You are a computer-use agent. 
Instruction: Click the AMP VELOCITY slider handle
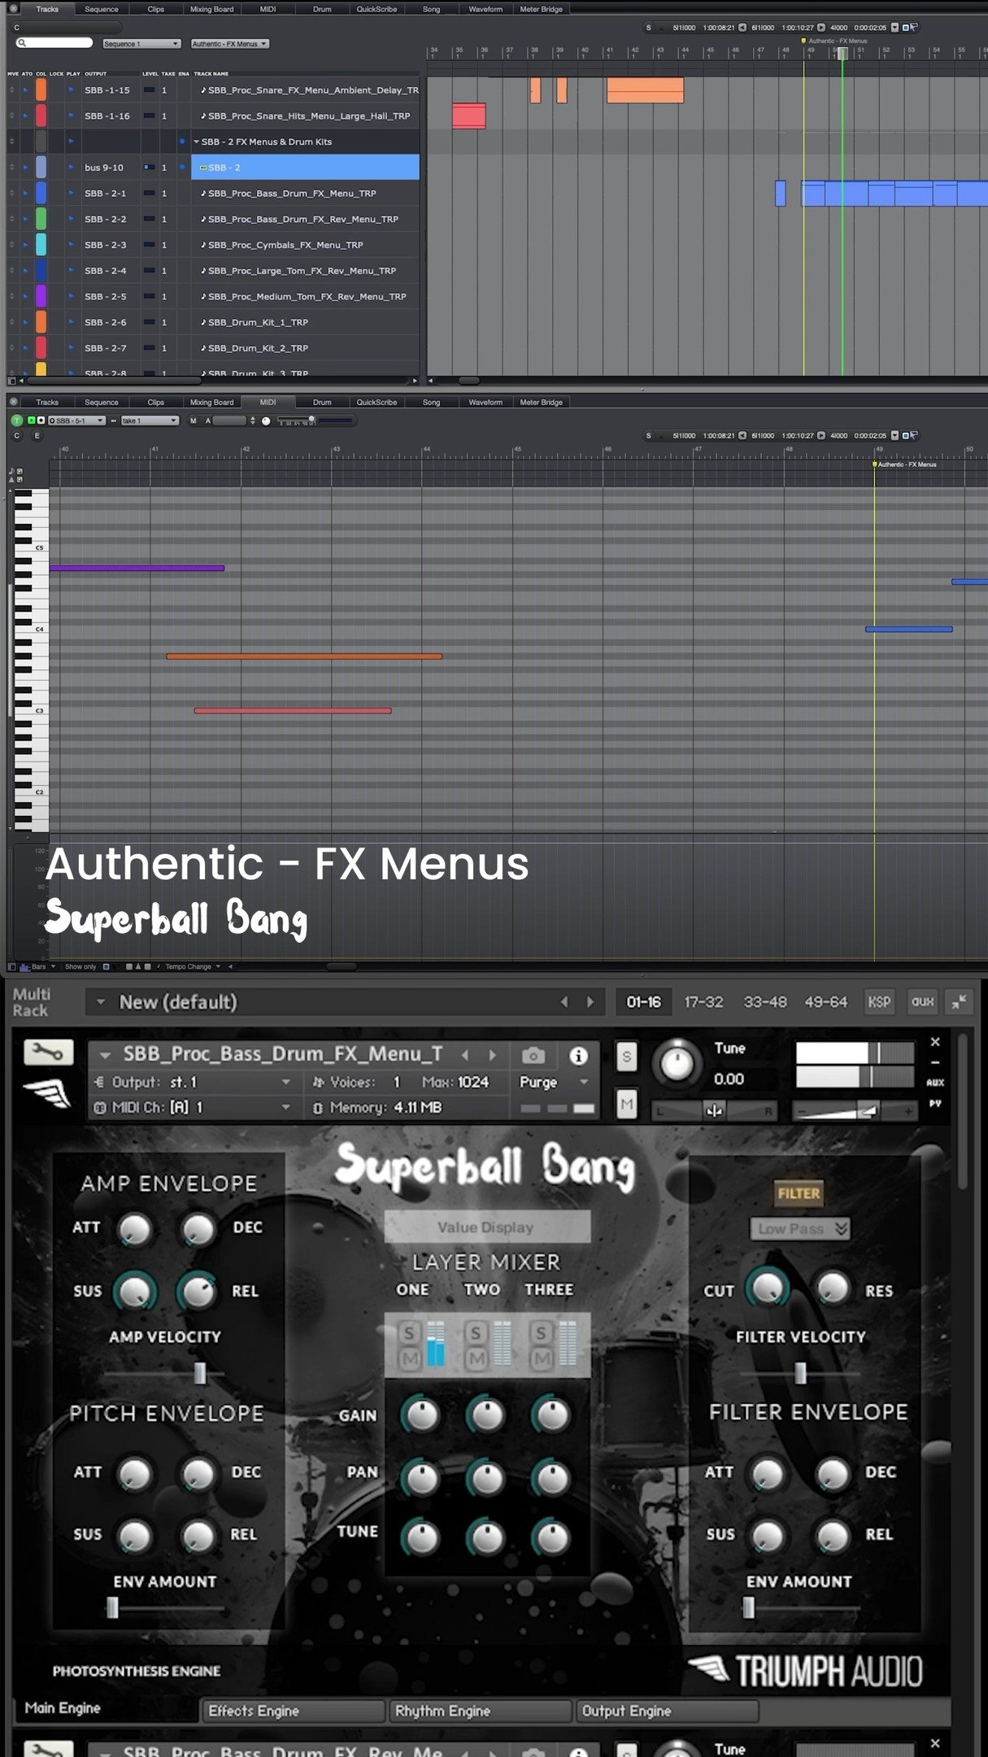click(200, 1374)
